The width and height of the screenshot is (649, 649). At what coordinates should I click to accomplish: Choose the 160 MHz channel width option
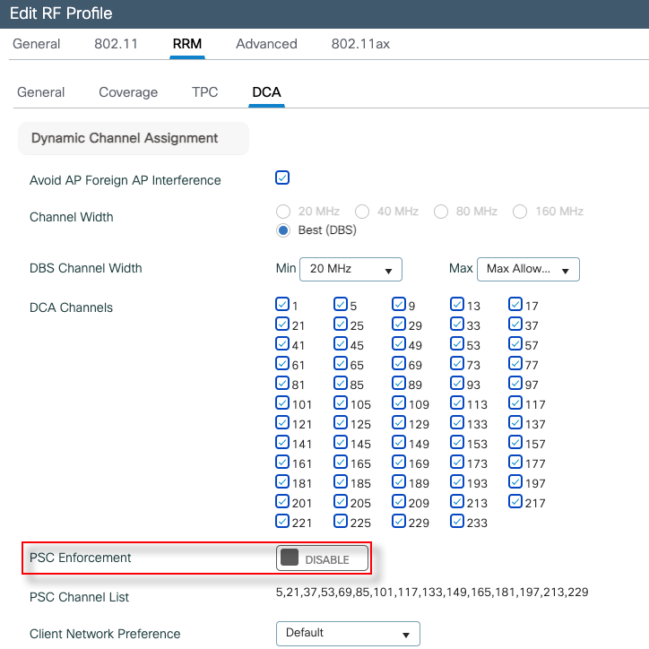520,212
